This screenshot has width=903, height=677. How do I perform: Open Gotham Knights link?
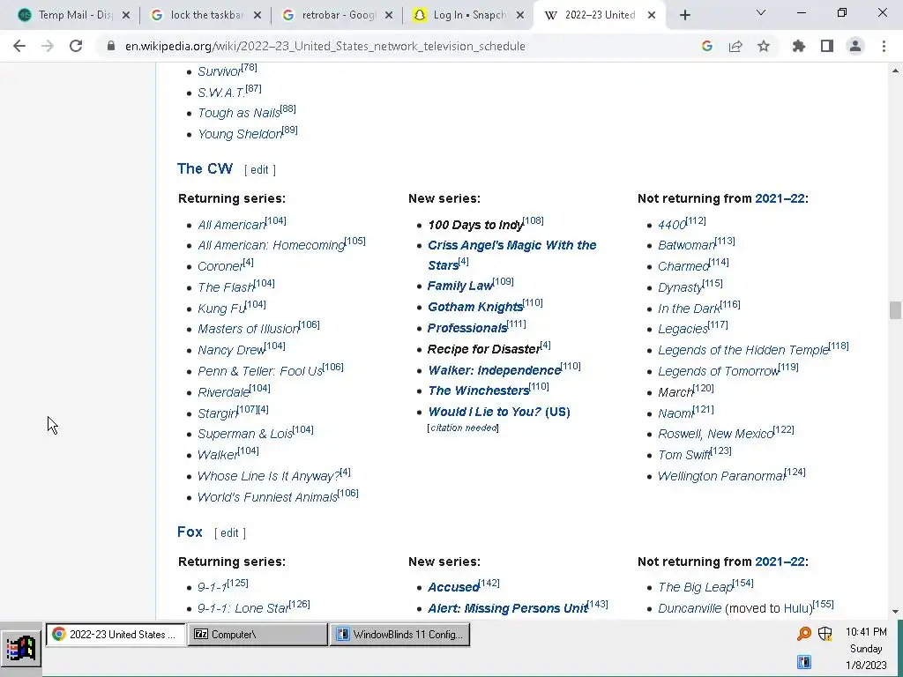pos(475,307)
